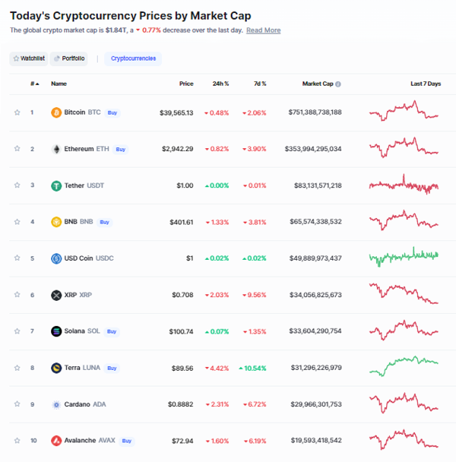The image size is (456, 462).
Task: Open the Watchlist button
Action: pyautogui.click(x=29, y=59)
